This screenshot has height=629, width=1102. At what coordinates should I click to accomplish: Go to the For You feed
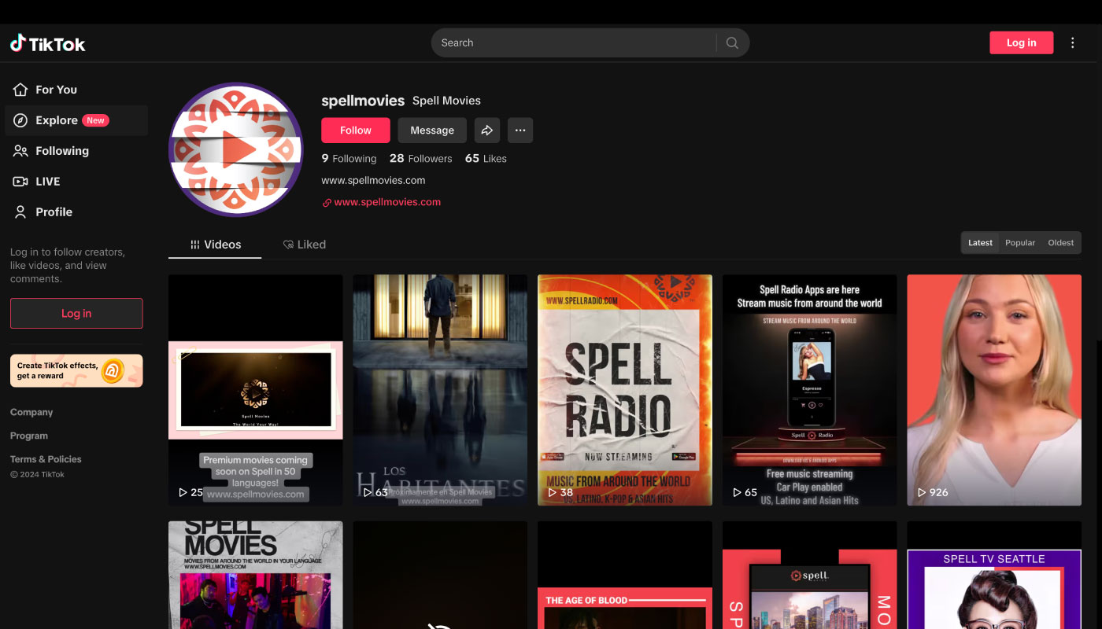click(x=76, y=90)
